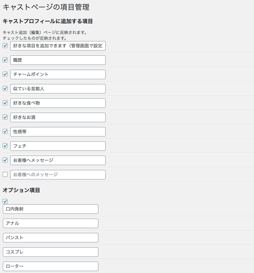Select the パンスト option input
Image resolution: width=254 pixels, height=273 pixels.
point(50,238)
